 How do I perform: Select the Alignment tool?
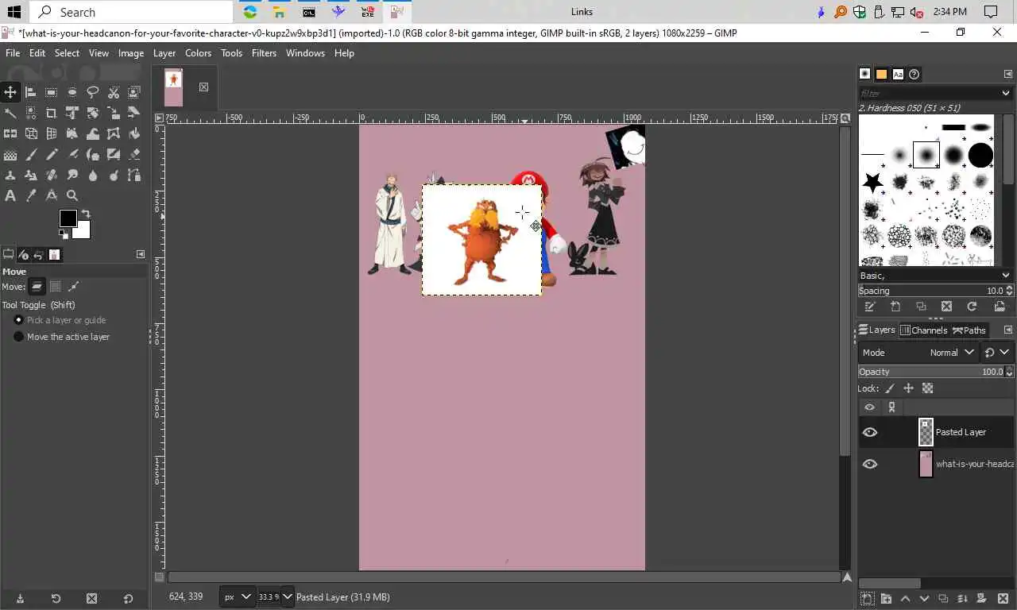point(31,92)
